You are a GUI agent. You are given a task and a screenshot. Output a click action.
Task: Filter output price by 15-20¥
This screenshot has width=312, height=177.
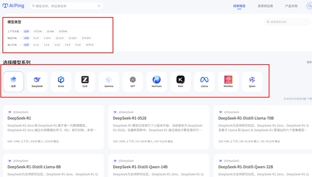click(x=73, y=38)
